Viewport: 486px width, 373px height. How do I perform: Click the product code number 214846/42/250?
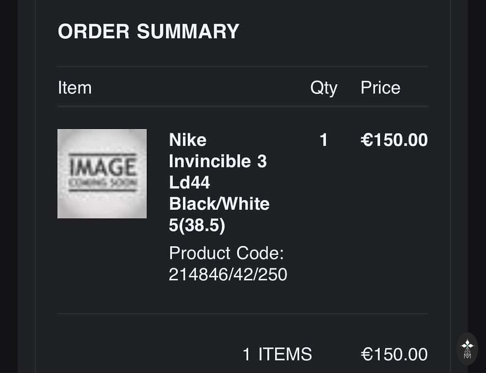228,274
